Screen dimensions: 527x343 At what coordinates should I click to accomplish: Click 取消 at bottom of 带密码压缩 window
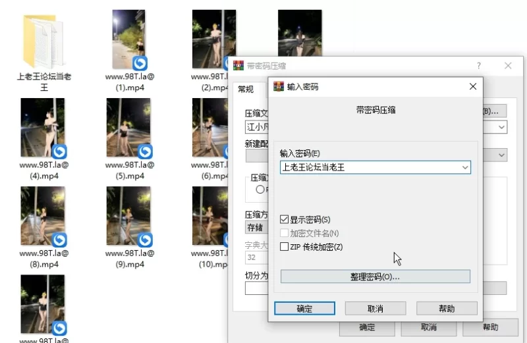pyautogui.click(x=429, y=327)
